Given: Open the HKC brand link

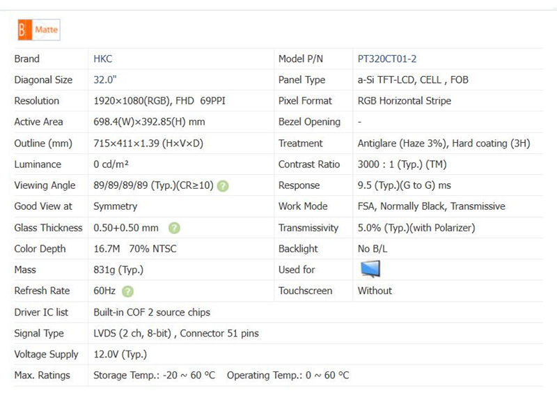Looking at the screenshot, I should 103,59.
